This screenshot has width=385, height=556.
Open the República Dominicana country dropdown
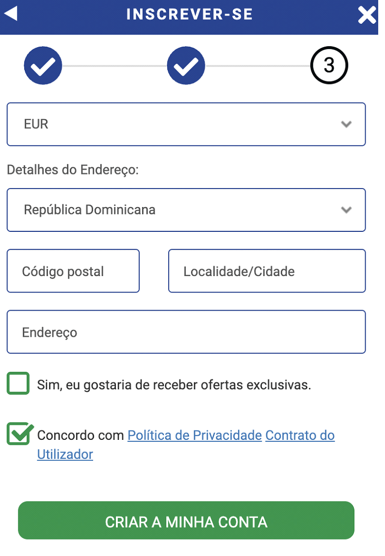point(186,210)
